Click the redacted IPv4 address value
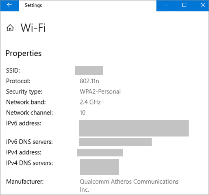Image resolution: width=209 pixels, height=195 pixels. pyautogui.click(x=100, y=152)
